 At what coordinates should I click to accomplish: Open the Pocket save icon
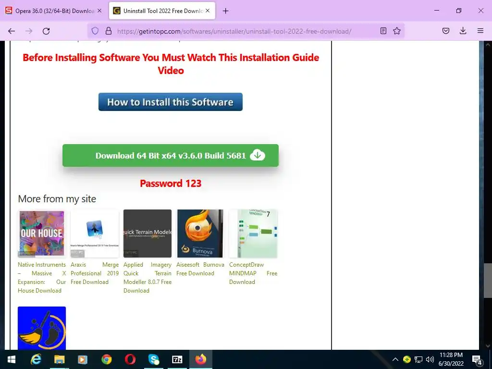446,31
